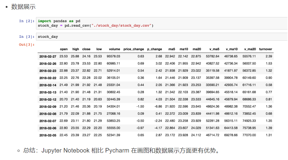
Task: Click the Out[3] output prompt
Action: [27, 45]
